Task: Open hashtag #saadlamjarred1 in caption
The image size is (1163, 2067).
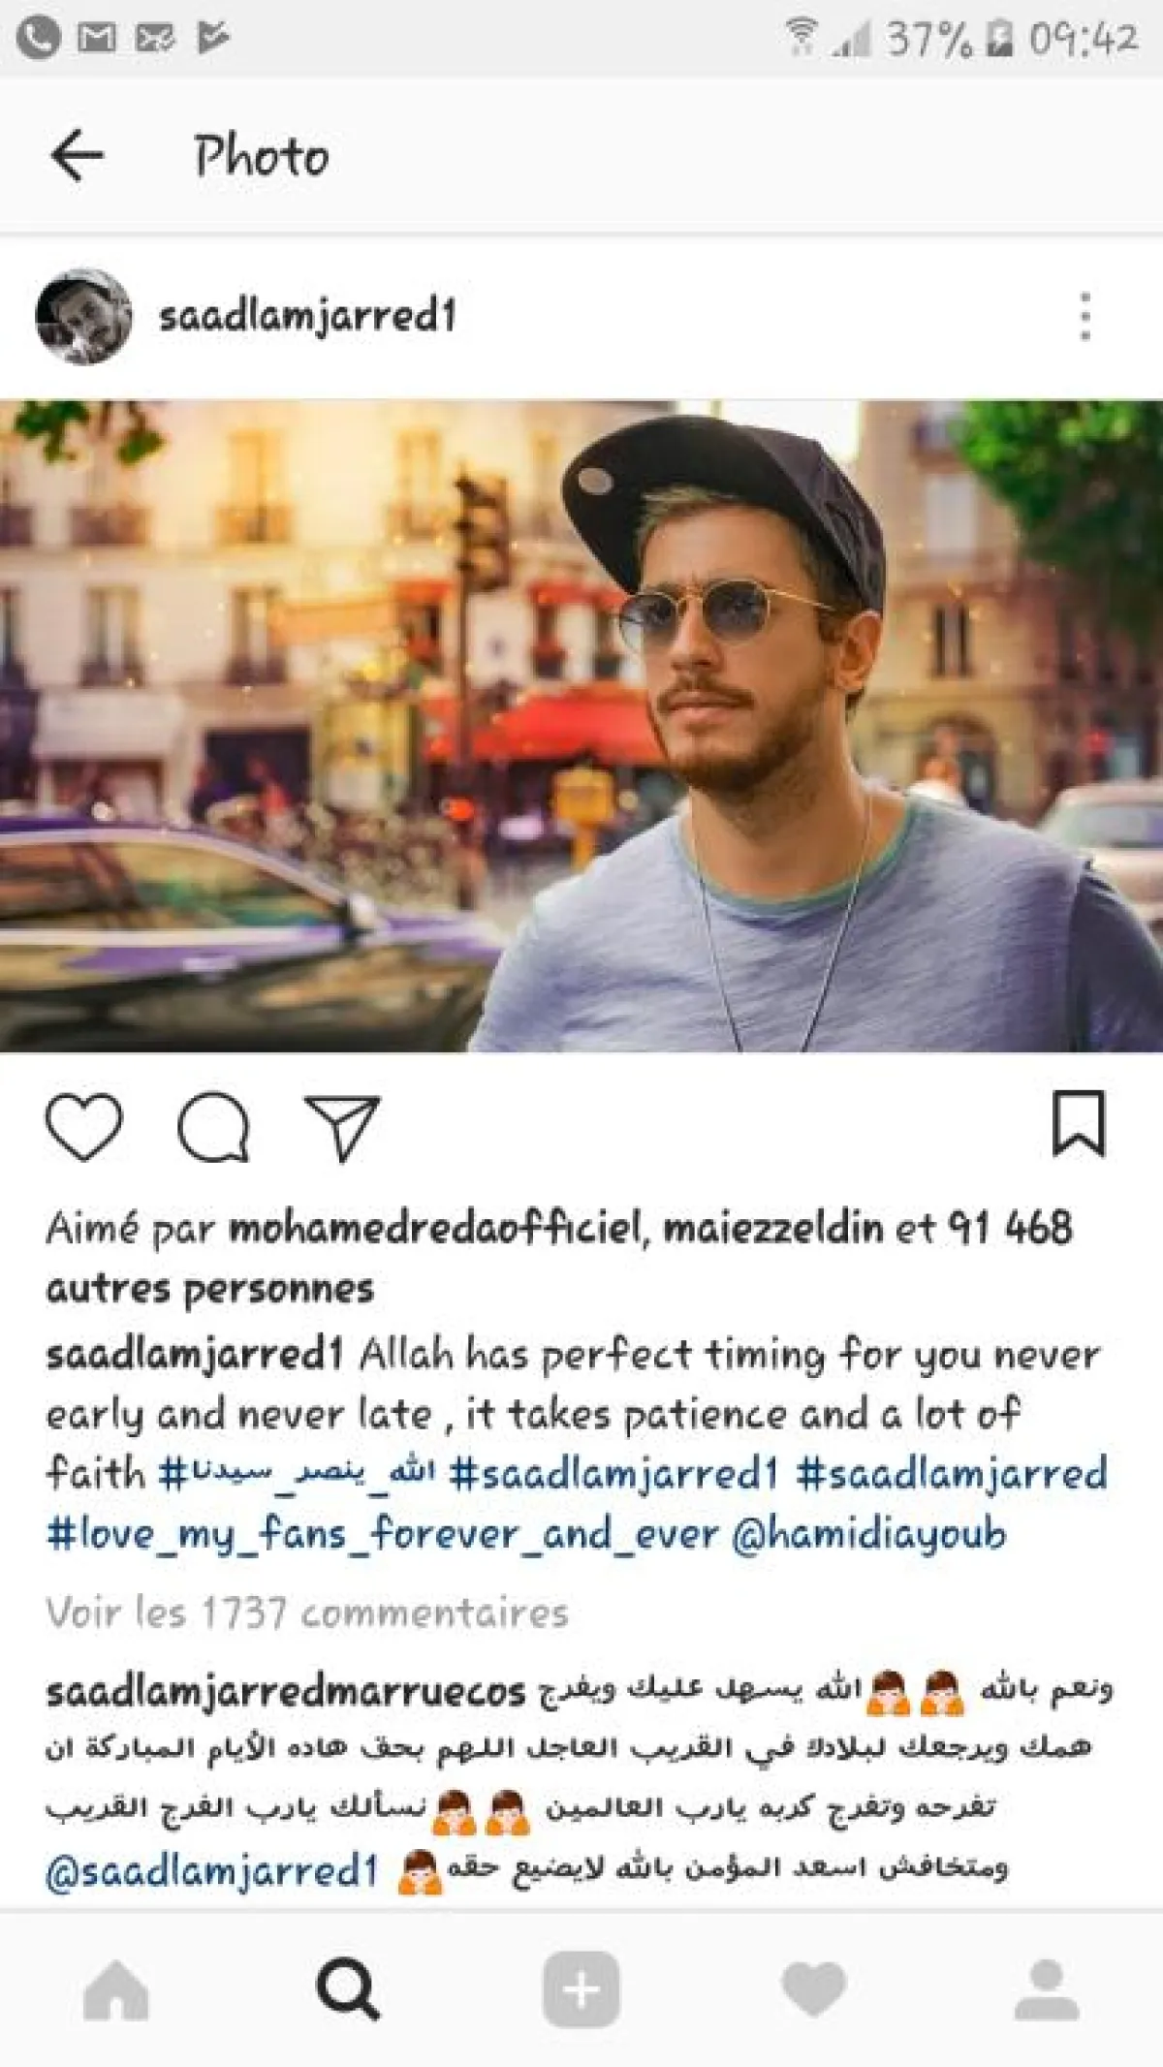Action: (x=614, y=1473)
